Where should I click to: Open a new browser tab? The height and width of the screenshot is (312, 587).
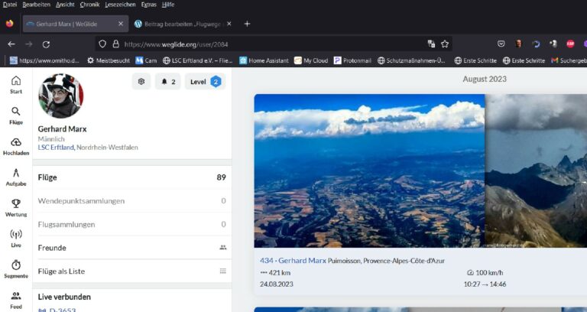[247, 24]
